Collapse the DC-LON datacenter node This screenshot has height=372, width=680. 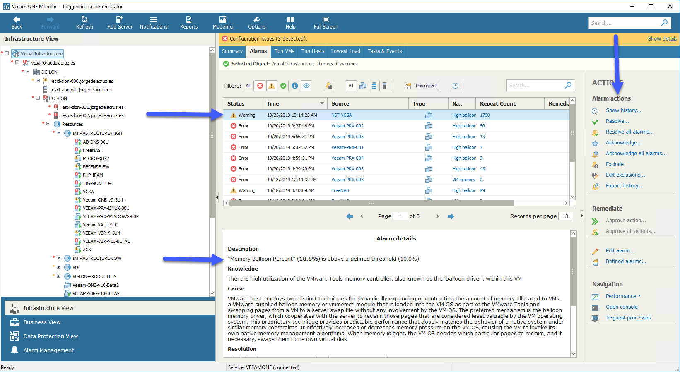(28, 72)
